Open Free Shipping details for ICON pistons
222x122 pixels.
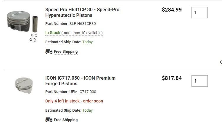click(66, 120)
